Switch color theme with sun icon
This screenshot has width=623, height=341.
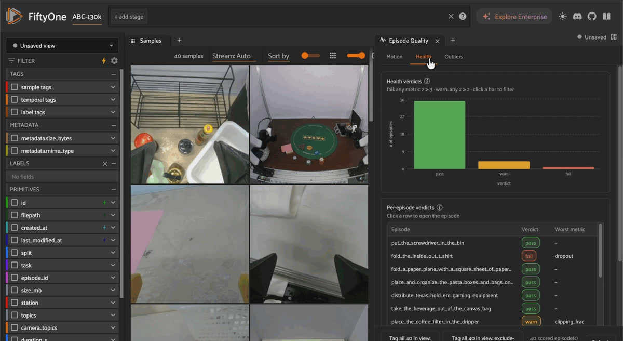tap(563, 17)
